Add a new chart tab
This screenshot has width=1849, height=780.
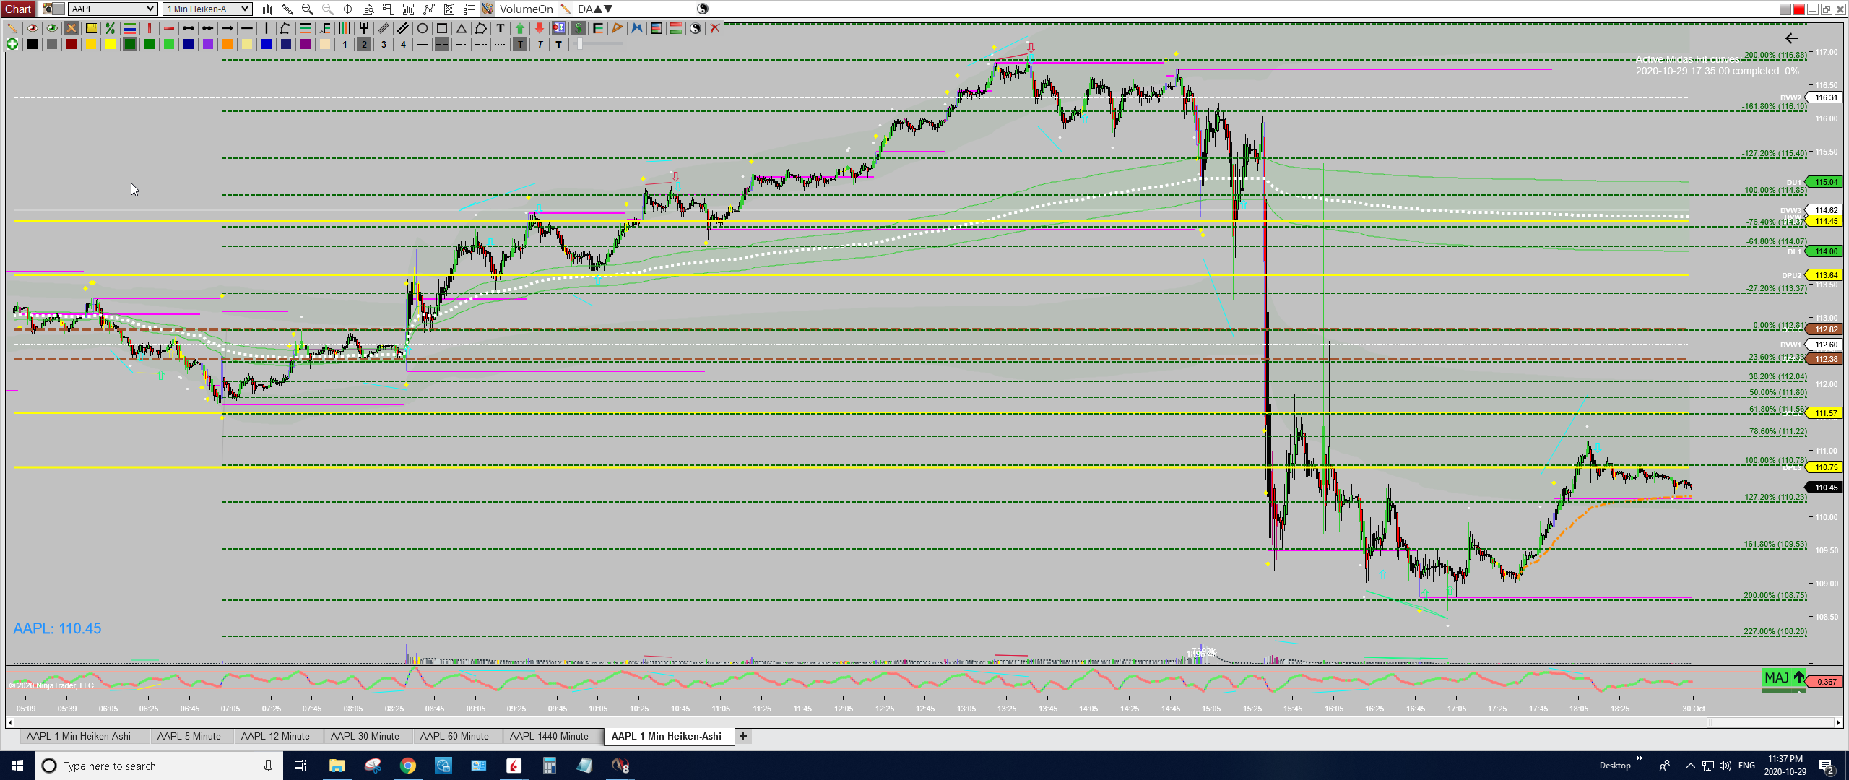click(x=743, y=736)
